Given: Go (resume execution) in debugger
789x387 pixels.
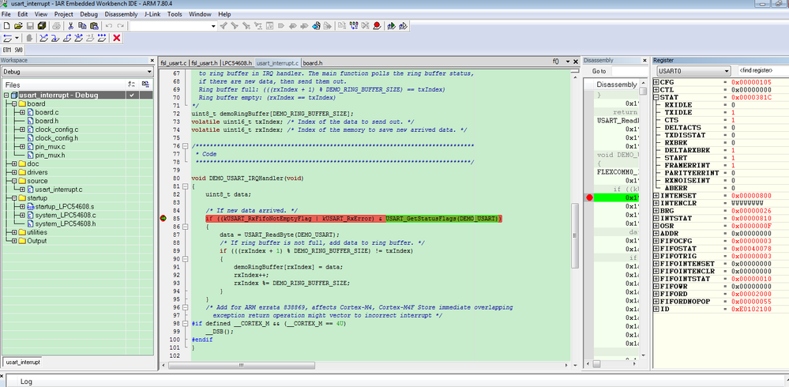Looking at the screenshot, I should (x=102, y=38).
